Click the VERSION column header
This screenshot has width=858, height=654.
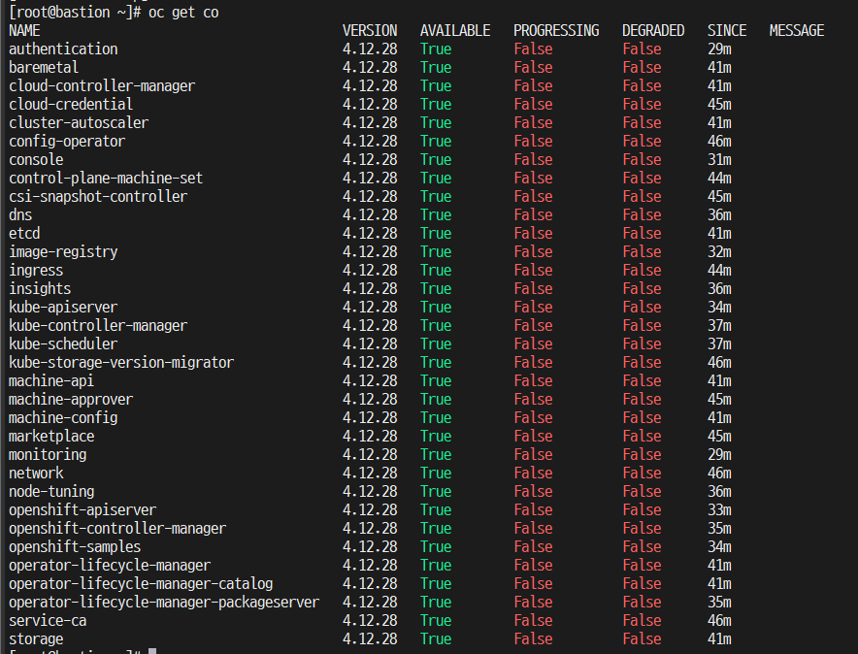[370, 30]
